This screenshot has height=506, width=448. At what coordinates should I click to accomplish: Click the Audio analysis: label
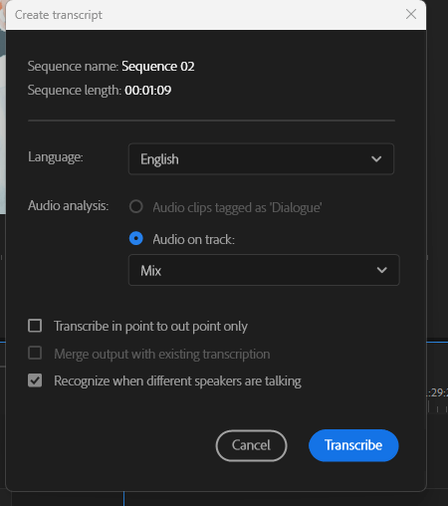click(69, 205)
